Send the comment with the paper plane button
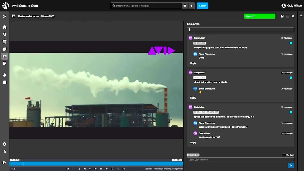304x171 pixels. pos(291,165)
